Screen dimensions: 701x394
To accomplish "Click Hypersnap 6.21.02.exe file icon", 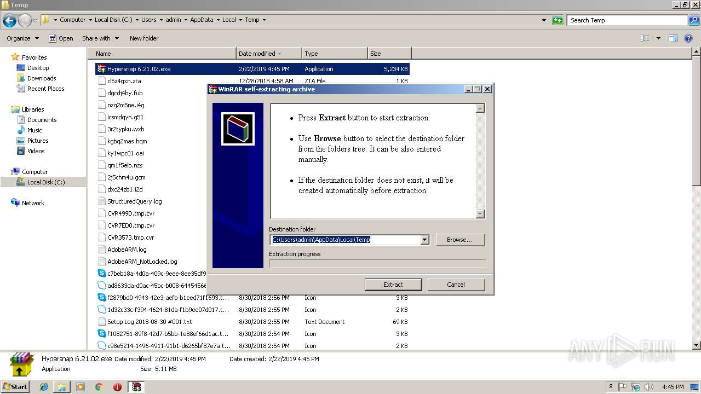I will 101,69.
